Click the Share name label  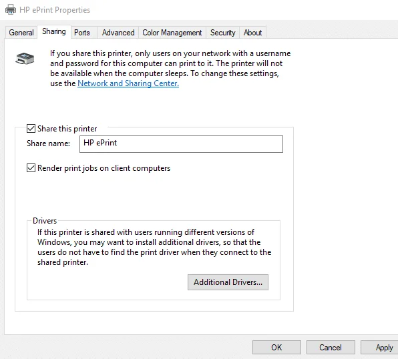[48, 143]
